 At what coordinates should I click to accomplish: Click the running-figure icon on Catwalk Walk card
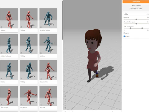tap(41, 79)
